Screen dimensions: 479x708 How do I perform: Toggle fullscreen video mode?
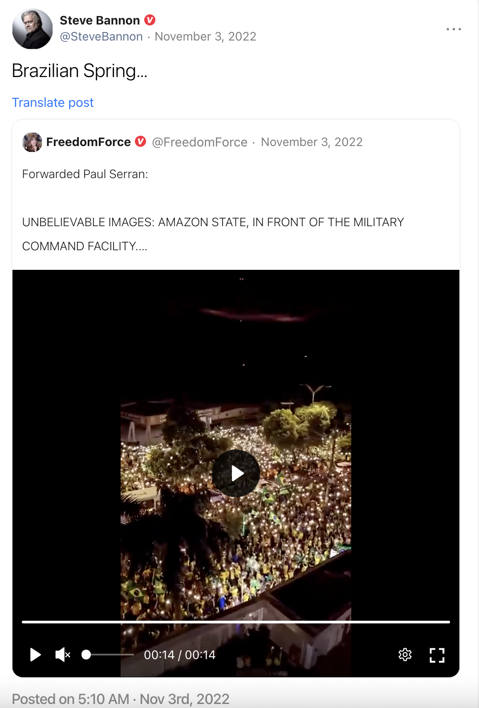[x=437, y=655]
